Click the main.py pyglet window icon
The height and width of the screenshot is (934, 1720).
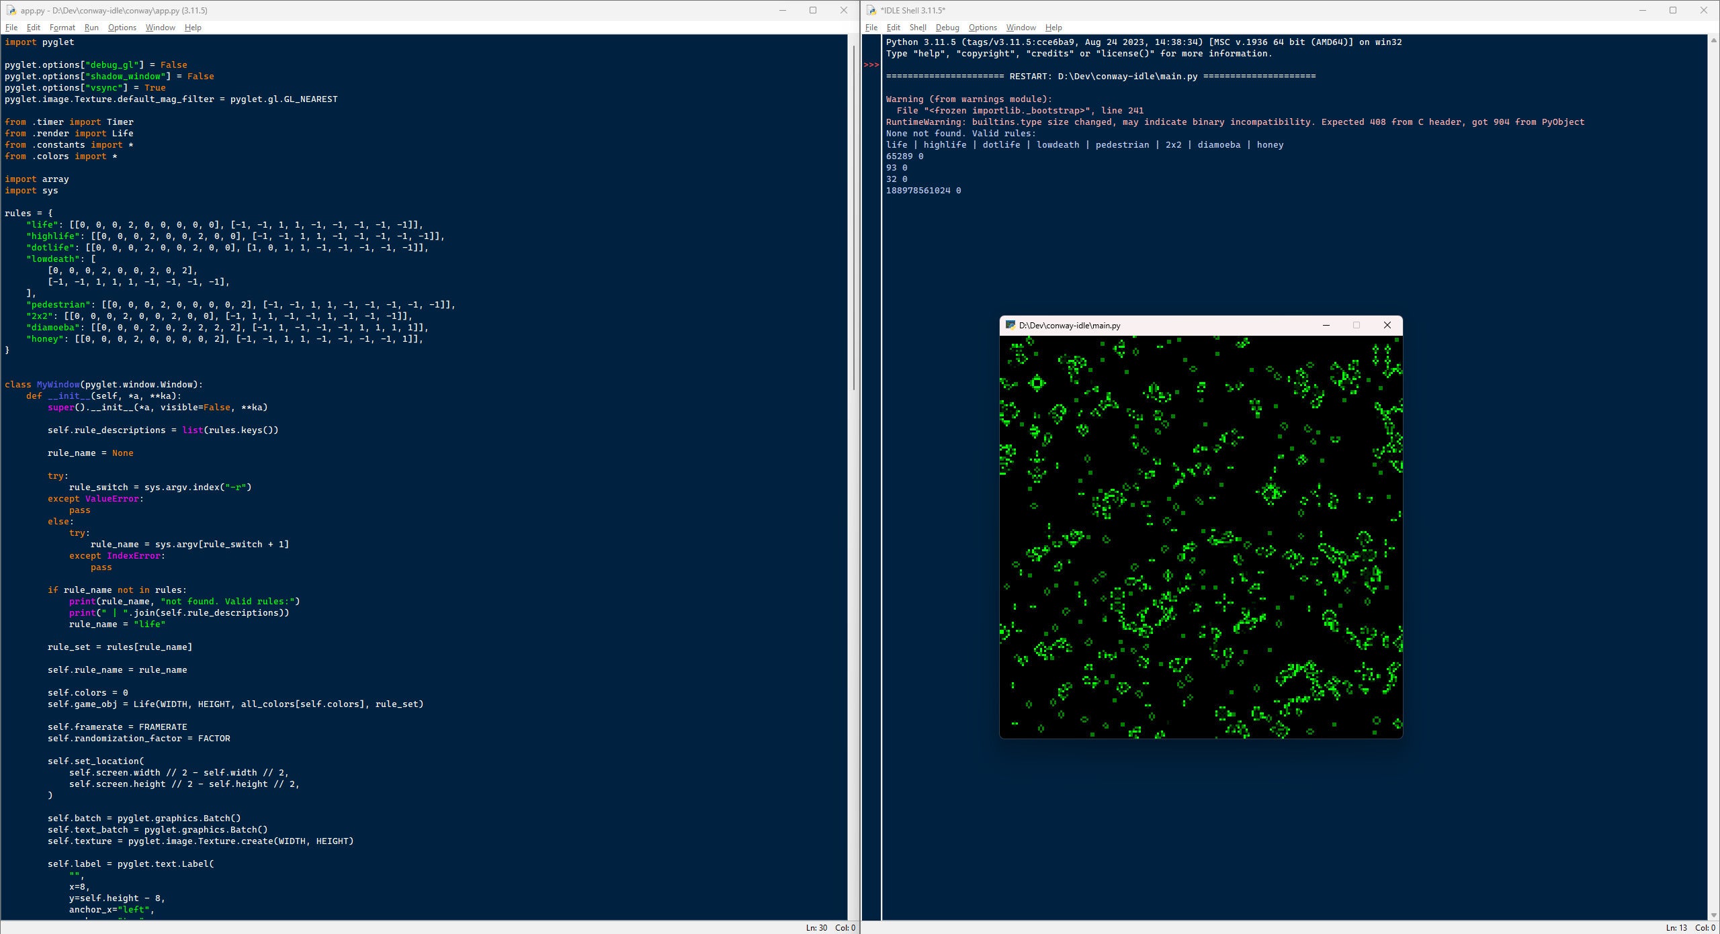(1010, 325)
